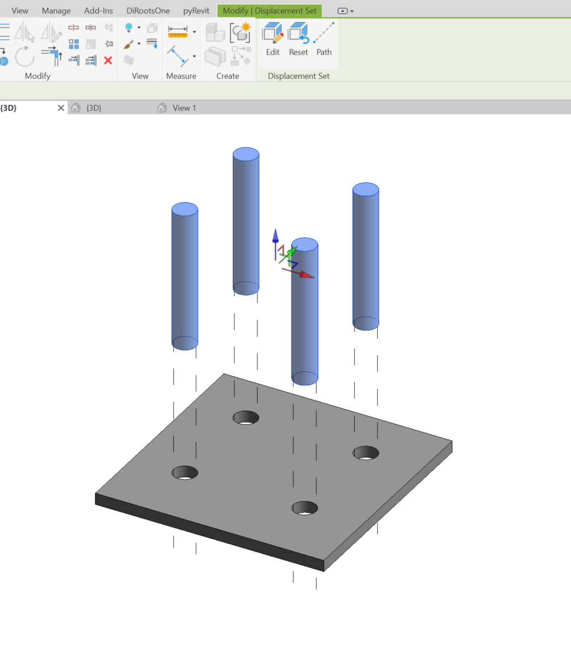Click Reset to restore displaced elements
Image resolution: width=571 pixels, height=654 pixels.
pyautogui.click(x=298, y=38)
